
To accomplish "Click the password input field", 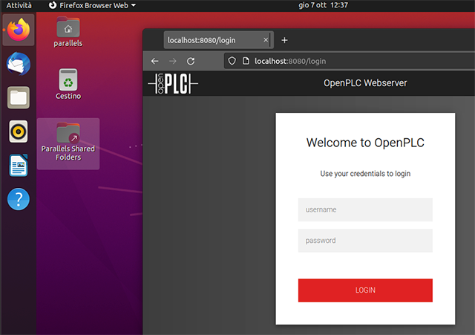I will point(365,241).
